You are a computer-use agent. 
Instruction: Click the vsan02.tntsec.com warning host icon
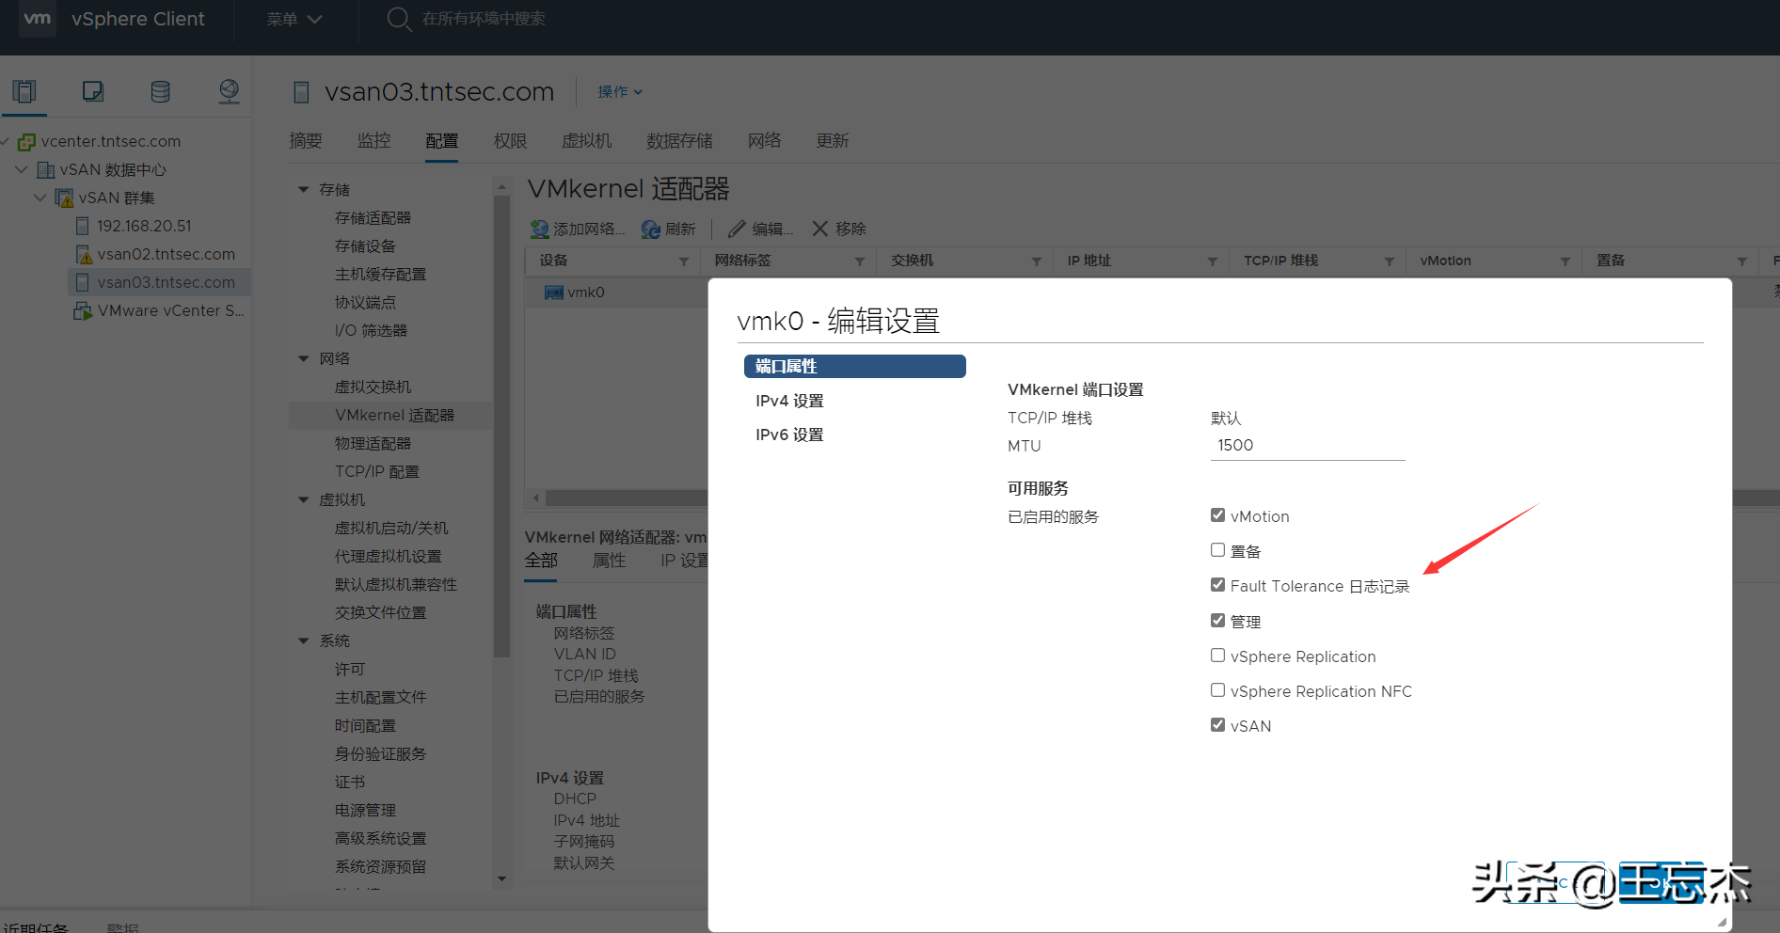point(83,255)
